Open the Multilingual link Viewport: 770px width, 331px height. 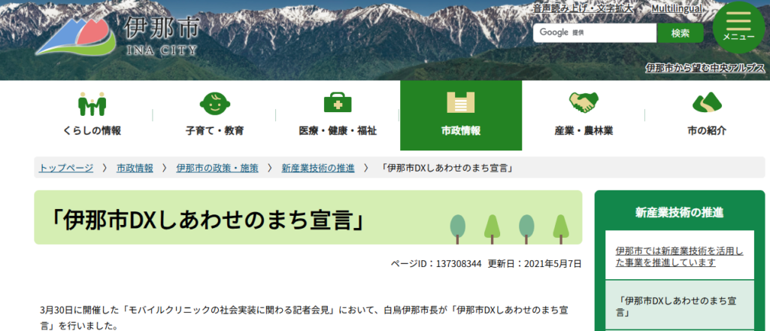pos(677,8)
